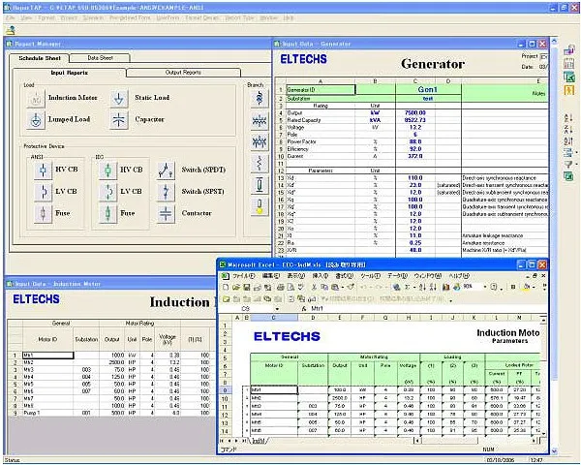Switch to the Schedule Sheet tab
The image size is (581, 465).
(x=40, y=58)
